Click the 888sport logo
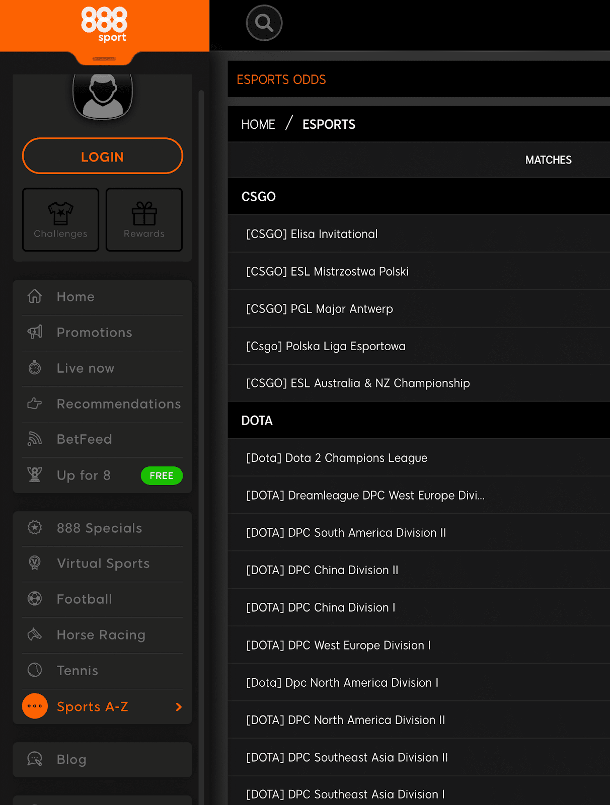Viewport: 610px width, 805px height. pos(104,24)
